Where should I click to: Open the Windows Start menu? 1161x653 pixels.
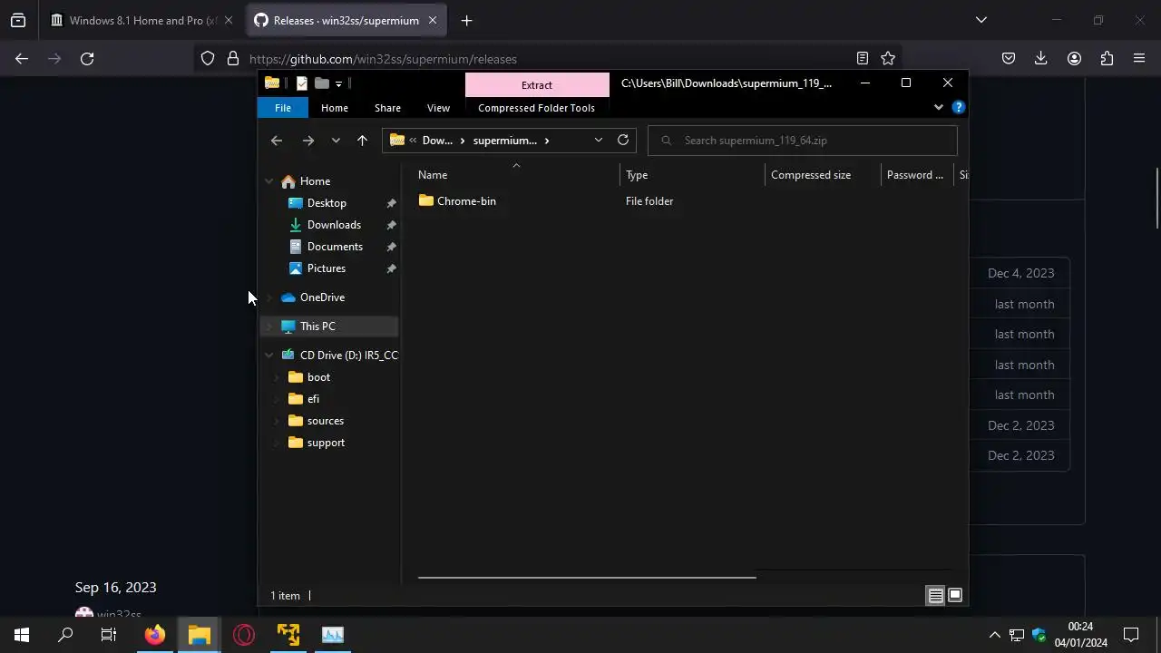(22, 635)
